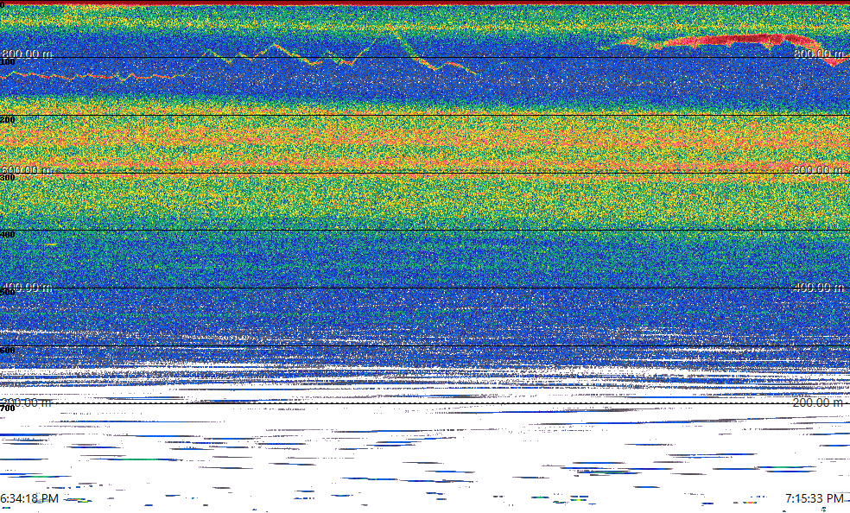
Task: Click the 7:15:33 PM end timestamp
Action: [815, 497]
